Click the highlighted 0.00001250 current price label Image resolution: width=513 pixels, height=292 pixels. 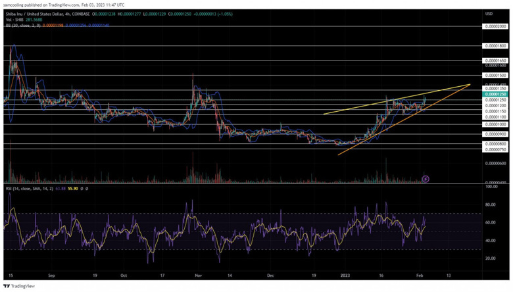(495, 94)
